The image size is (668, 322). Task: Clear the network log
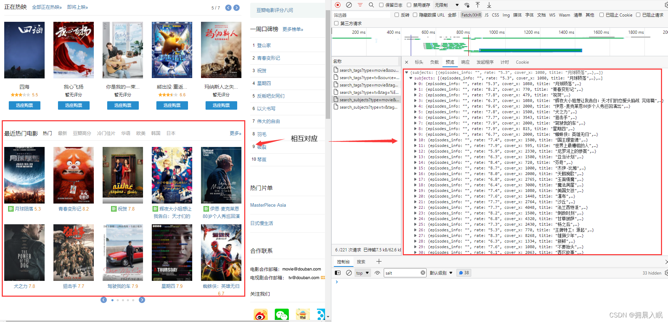349,5
